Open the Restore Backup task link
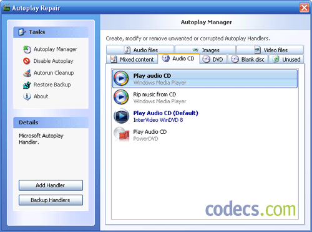 click(x=52, y=85)
